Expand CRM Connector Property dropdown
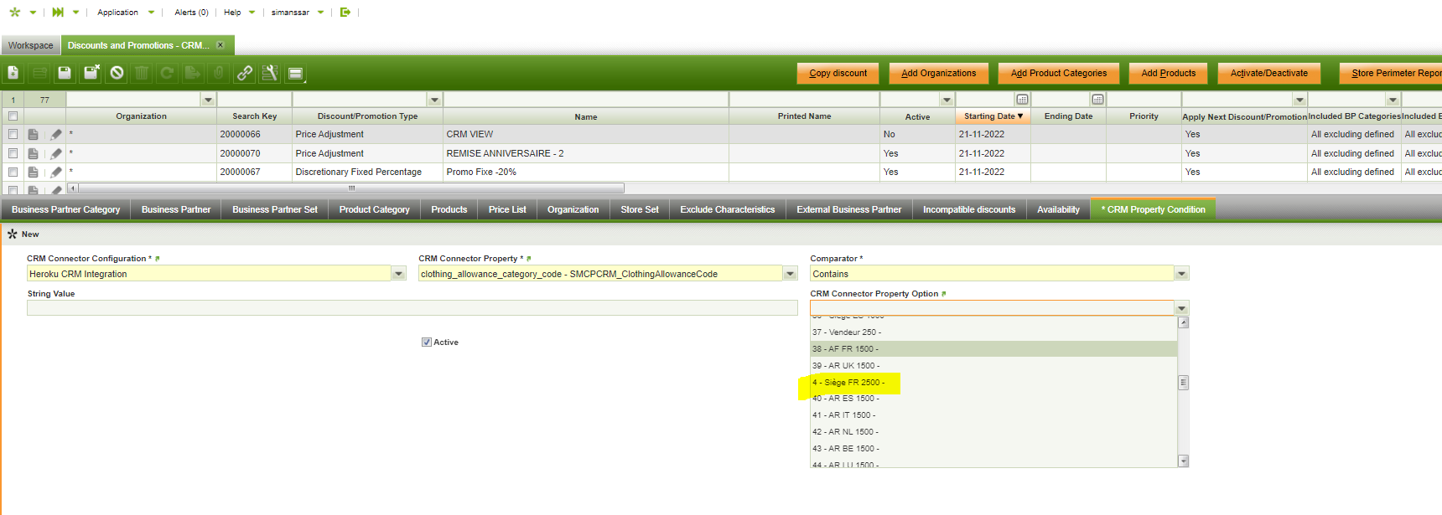The height and width of the screenshot is (515, 1442). coord(790,274)
